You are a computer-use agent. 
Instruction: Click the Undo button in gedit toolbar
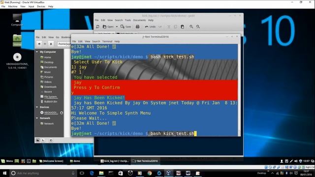click(x=150, y=27)
